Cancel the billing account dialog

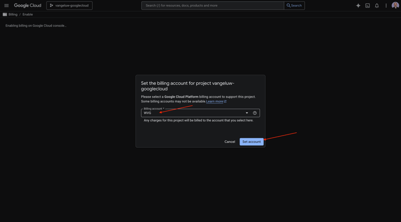[230, 141]
